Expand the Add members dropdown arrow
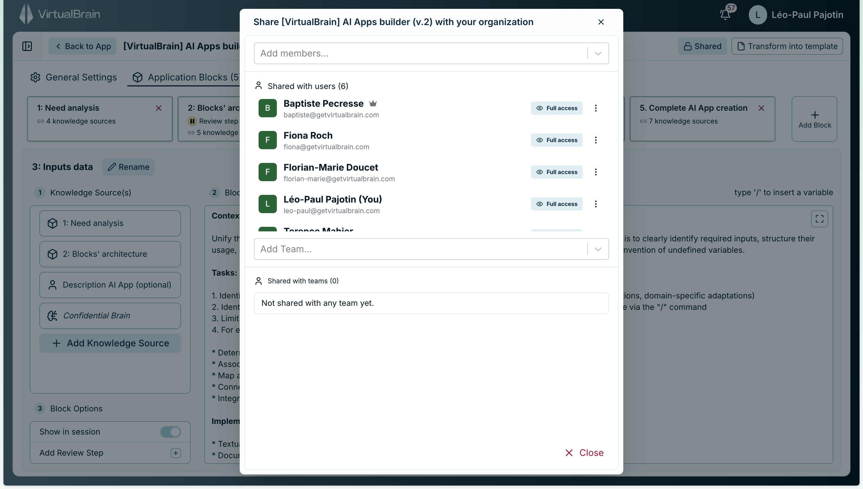 coord(598,53)
